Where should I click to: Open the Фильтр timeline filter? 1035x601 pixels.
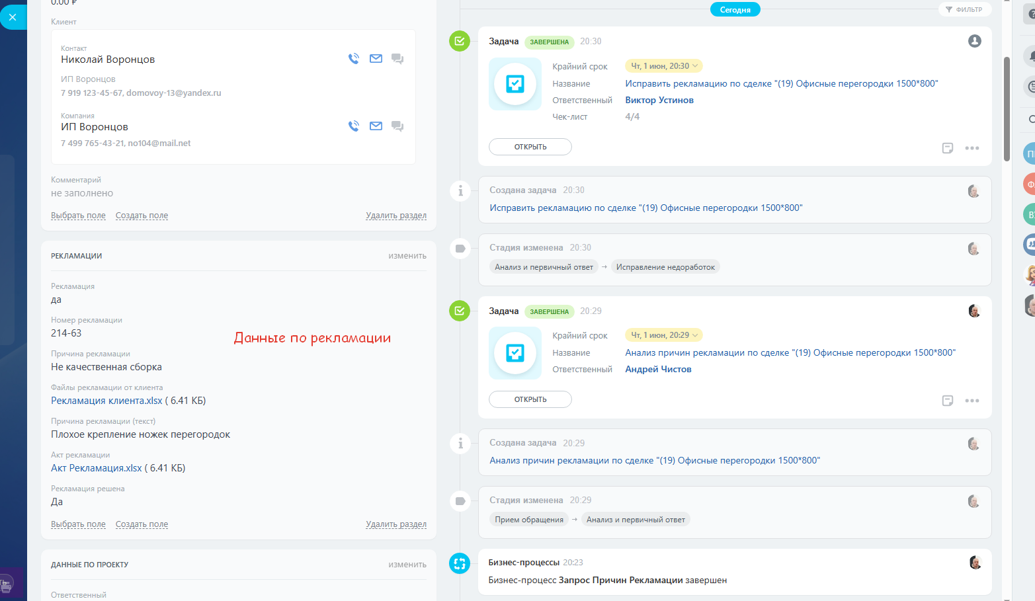point(964,9)
